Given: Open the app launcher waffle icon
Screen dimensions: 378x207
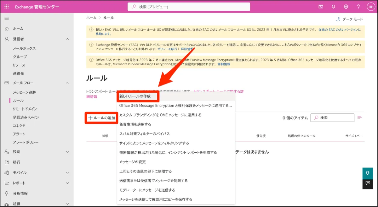Looking at the screenshot, I should [7, 7].
